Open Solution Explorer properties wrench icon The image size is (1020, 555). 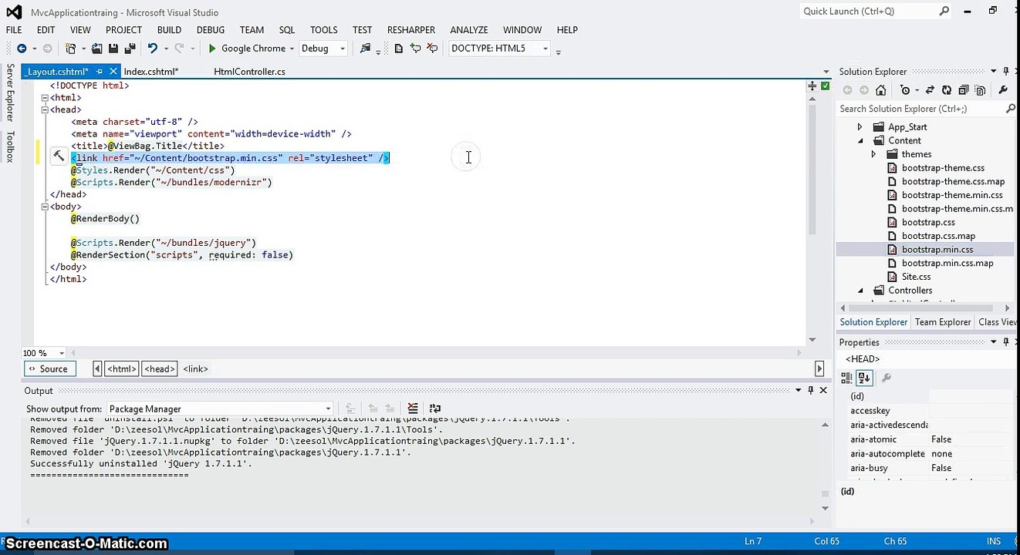1003,90
